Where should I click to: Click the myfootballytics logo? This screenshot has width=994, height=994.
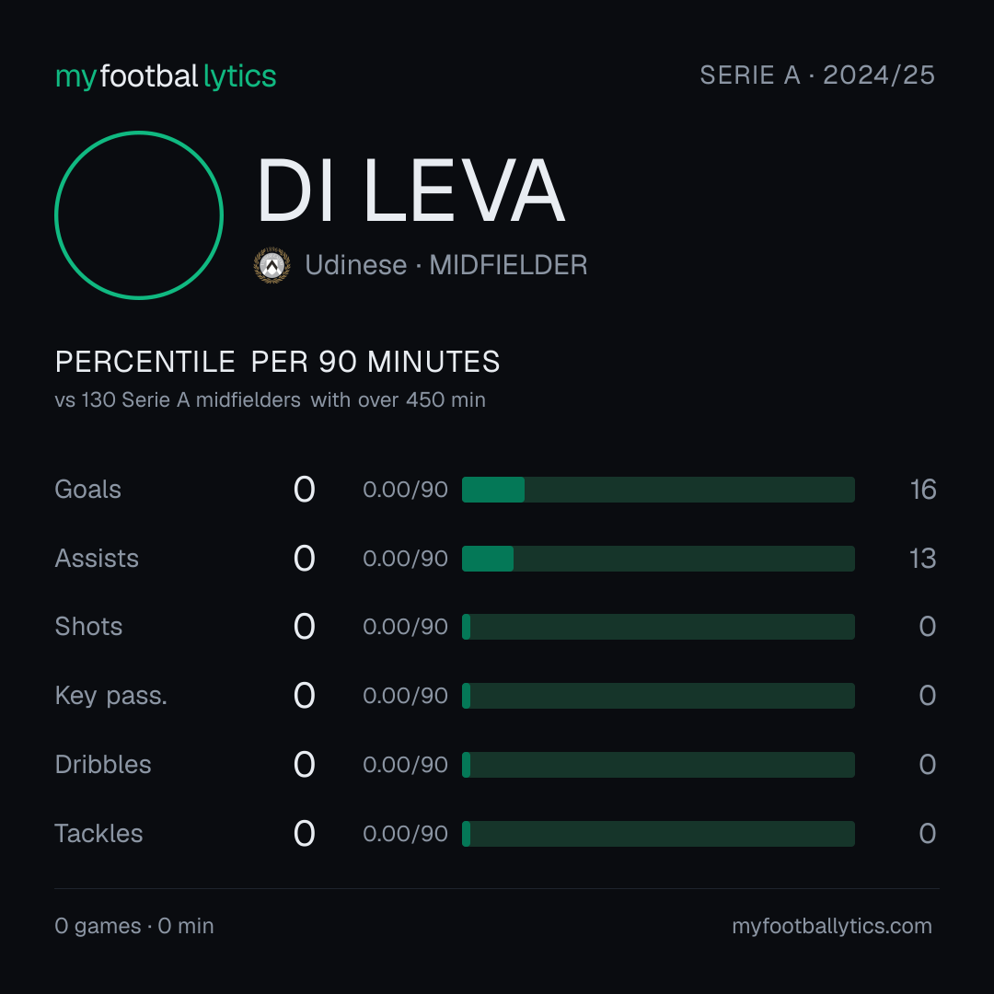pyautogui.click(x=166, y=76)
